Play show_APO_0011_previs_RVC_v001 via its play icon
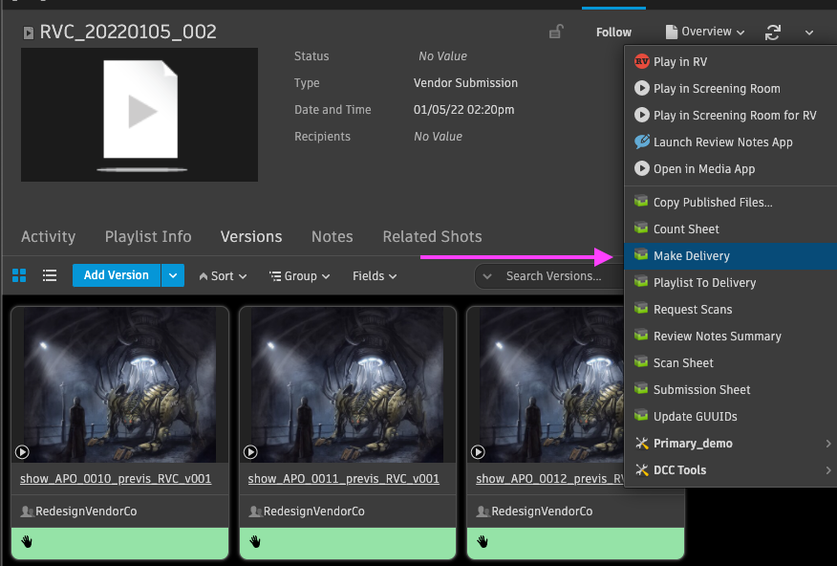Image resolution: width=837 pixels, height=566 pixels. 250,452
